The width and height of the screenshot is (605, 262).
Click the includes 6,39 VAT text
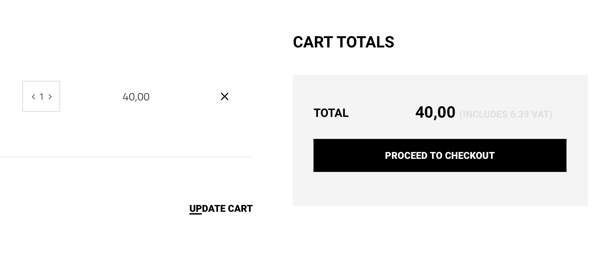tap(507, 114)
